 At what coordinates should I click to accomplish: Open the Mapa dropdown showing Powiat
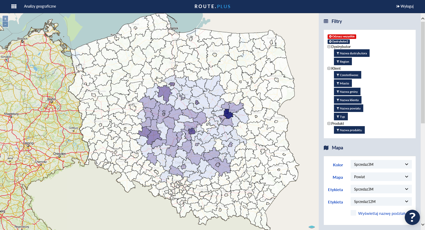pos(381,177)
